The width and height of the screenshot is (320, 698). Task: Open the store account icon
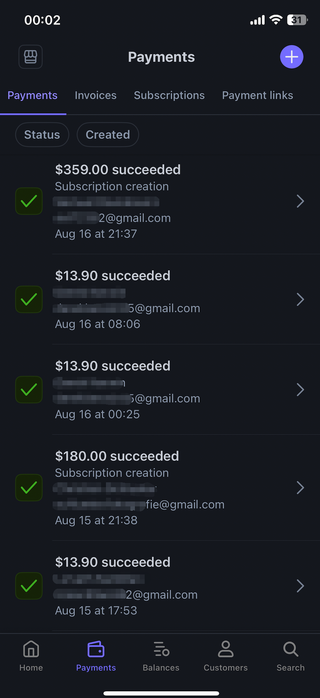[x=31, y=57]
